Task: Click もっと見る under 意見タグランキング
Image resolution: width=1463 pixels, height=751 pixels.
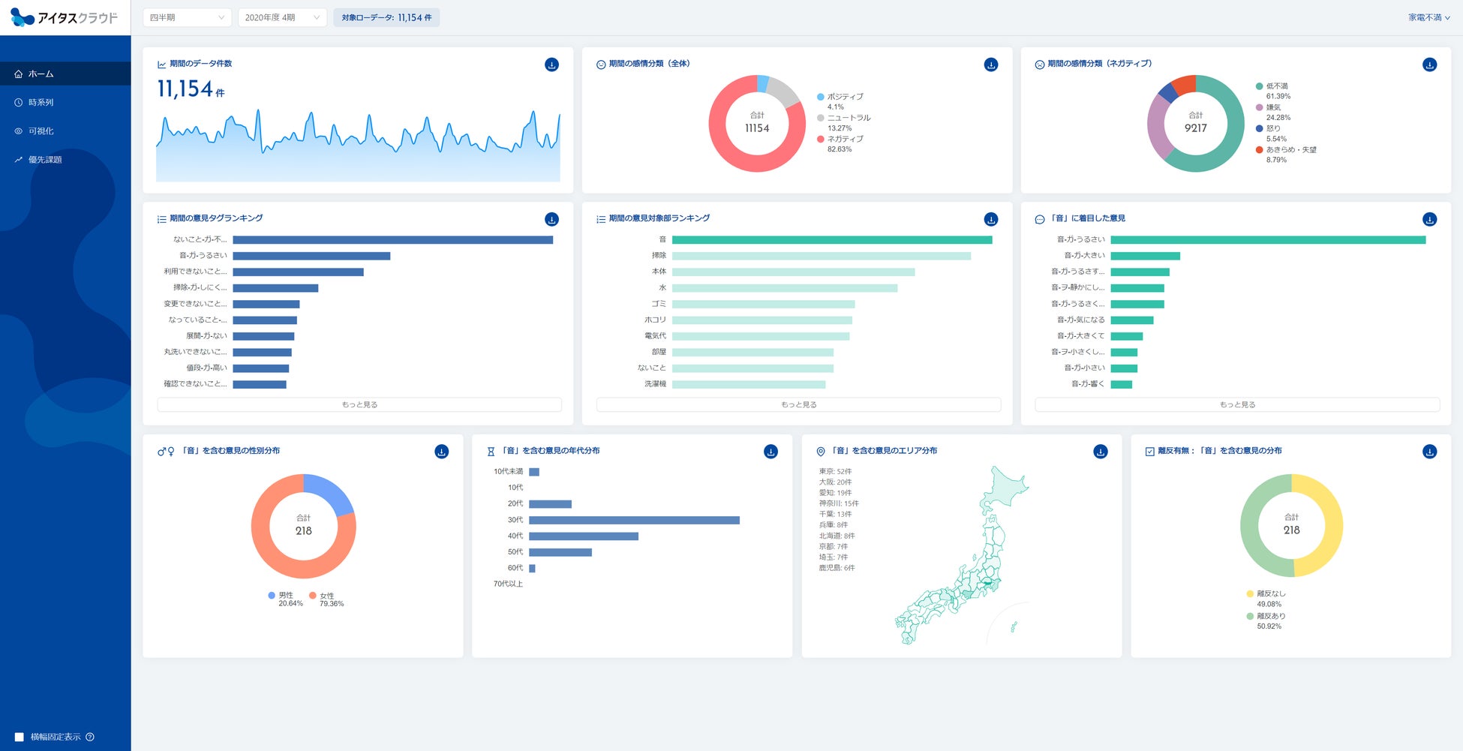Action: point(359,404)
